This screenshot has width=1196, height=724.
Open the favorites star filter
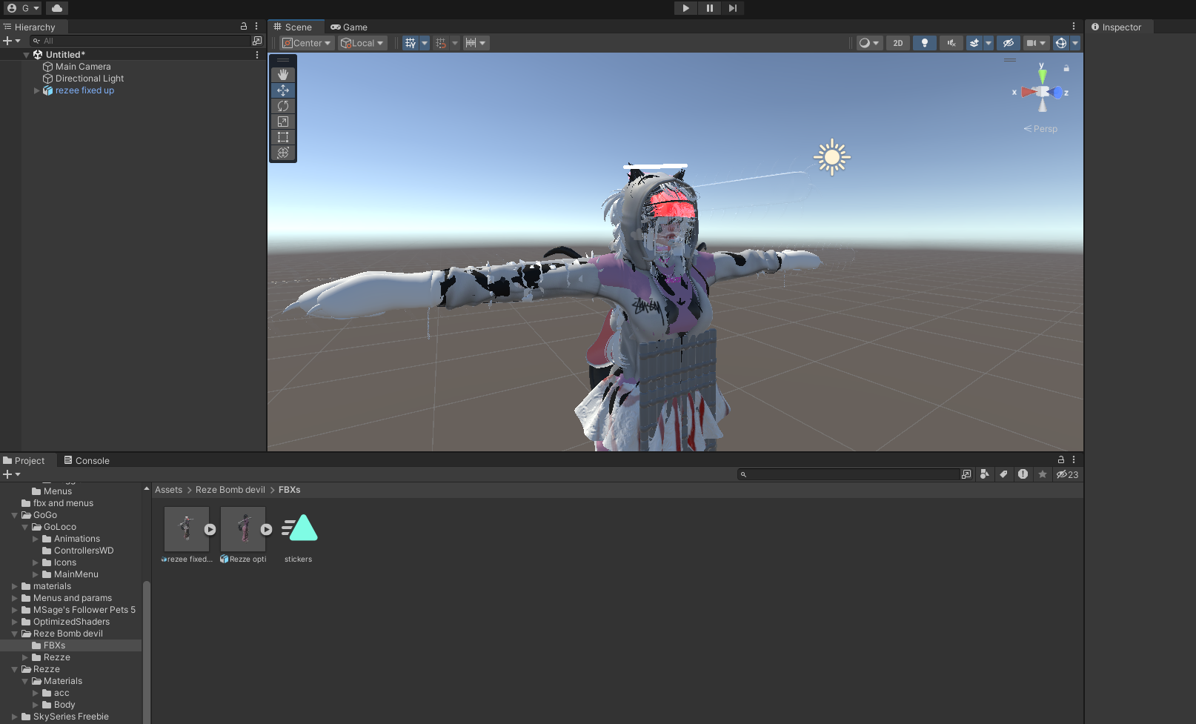tap(1042, 474)
